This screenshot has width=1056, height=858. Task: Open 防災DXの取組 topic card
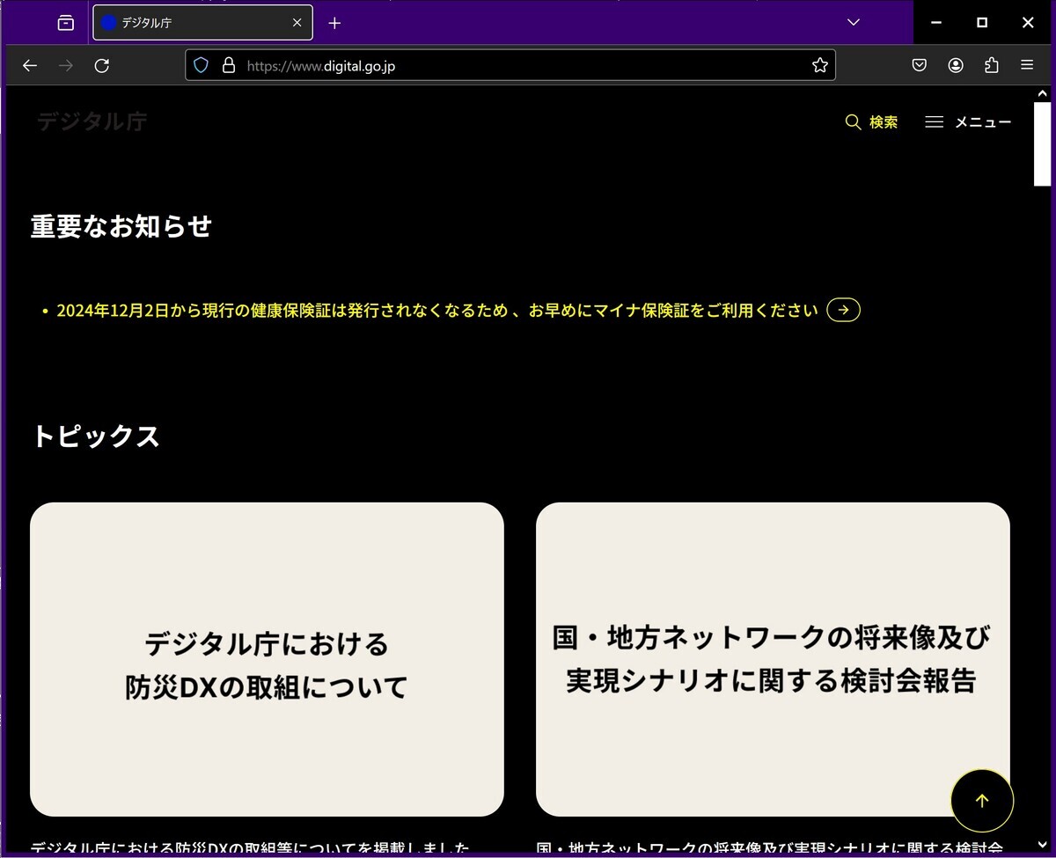point(267,659)
